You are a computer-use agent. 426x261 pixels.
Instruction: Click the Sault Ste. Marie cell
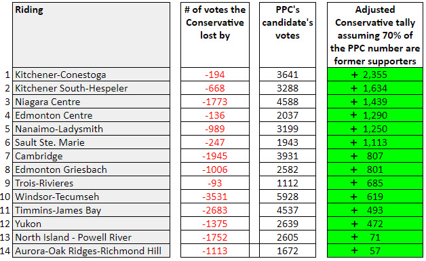pyautogui.click(x=91, y=142)
